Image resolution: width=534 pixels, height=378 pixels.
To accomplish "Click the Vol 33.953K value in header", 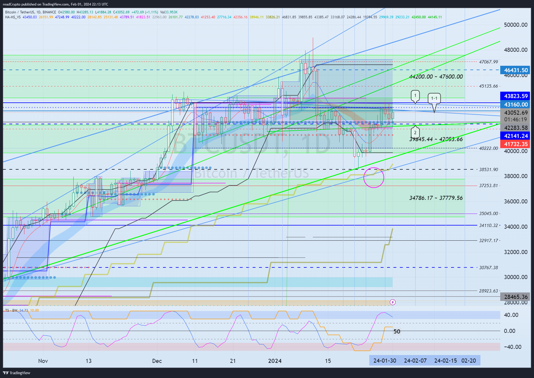I will [x=169, y=12].
